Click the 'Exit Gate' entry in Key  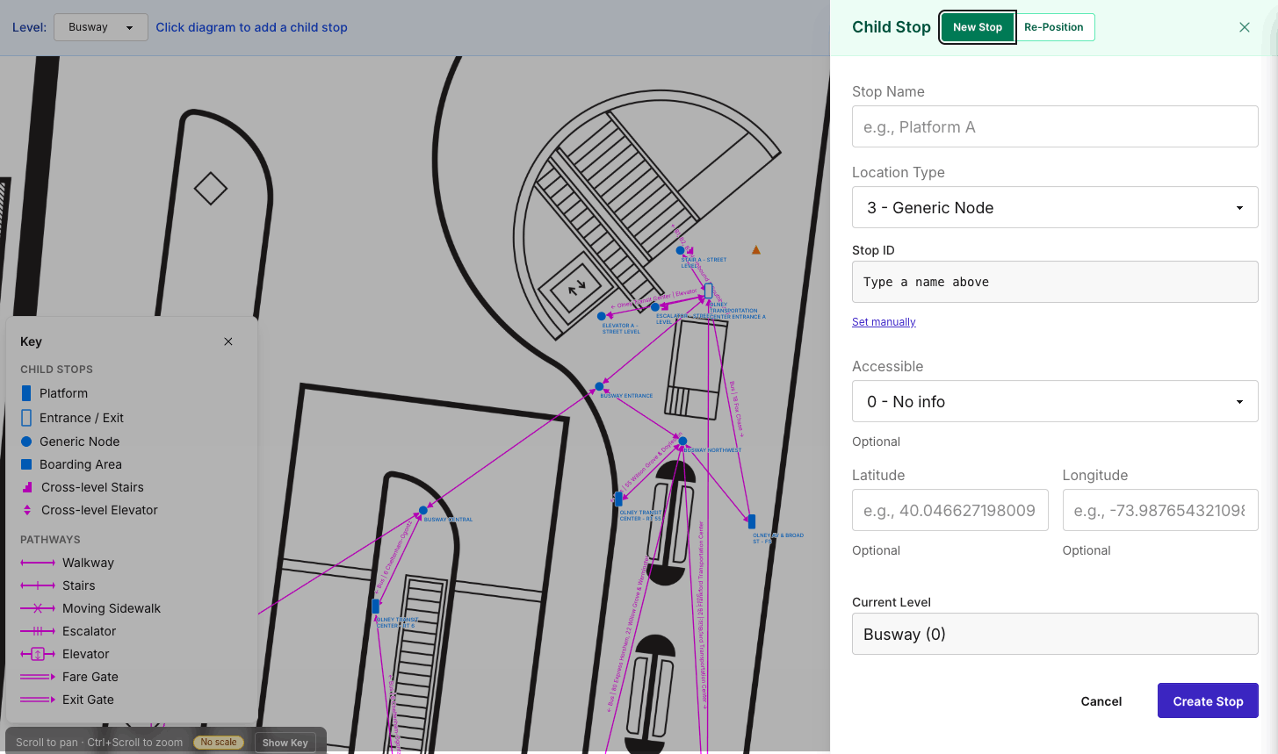click(88, 700)
